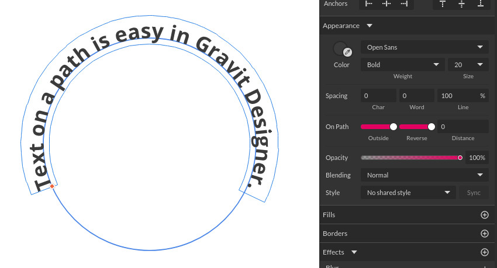Click the Opacity slider handle

(x=460, y=158)
